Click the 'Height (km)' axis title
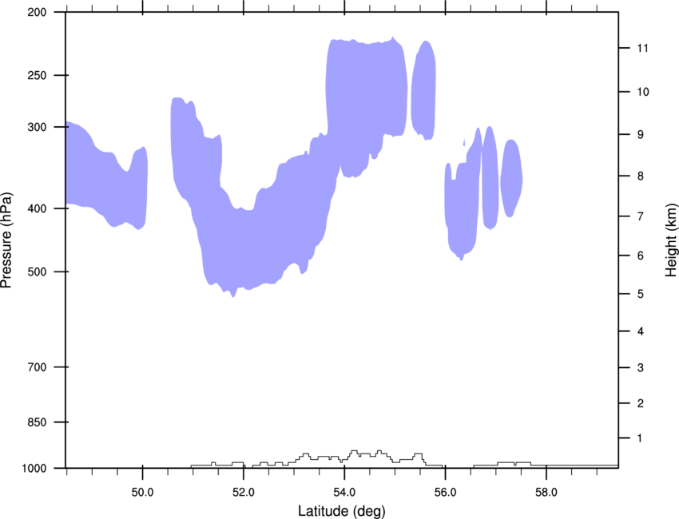 tap(671, 240)
